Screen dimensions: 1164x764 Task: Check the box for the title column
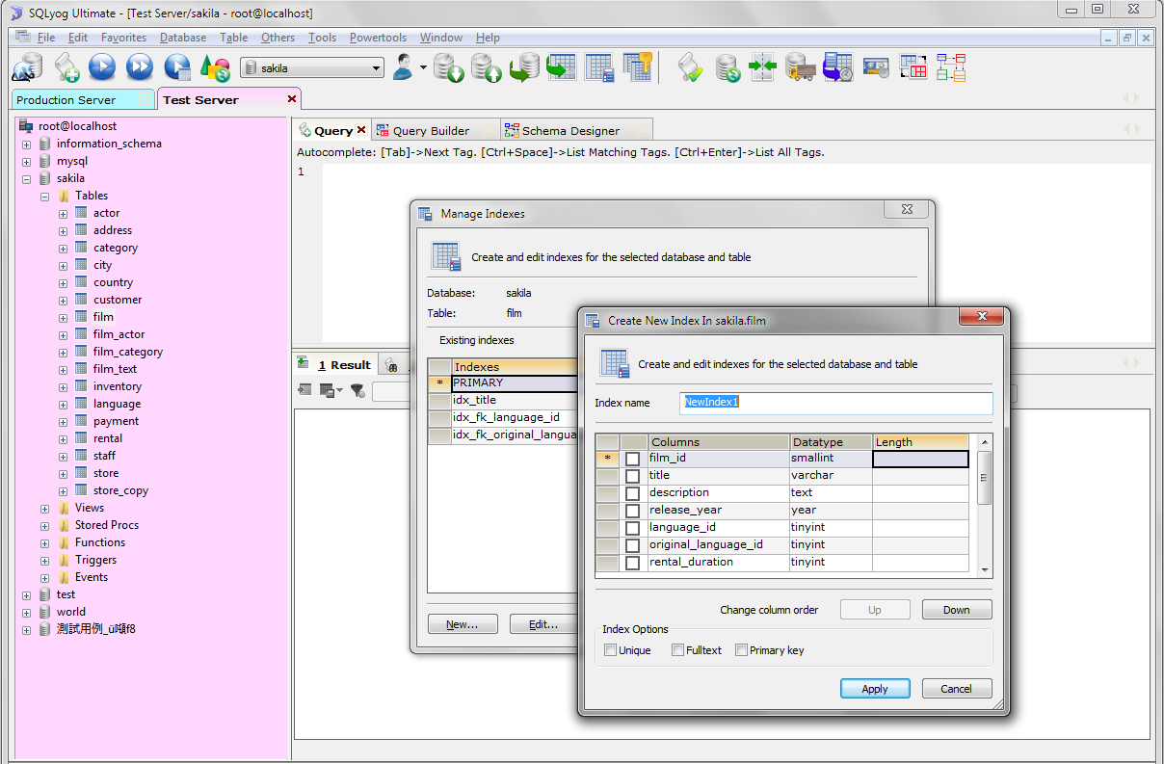click(633, 476)
